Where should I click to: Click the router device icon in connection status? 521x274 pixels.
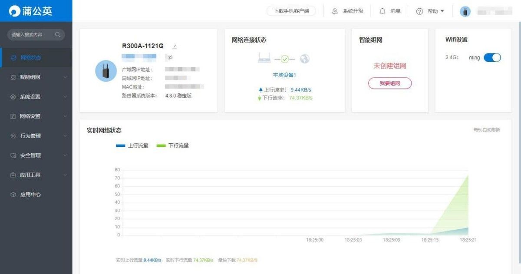click(264, 58)
